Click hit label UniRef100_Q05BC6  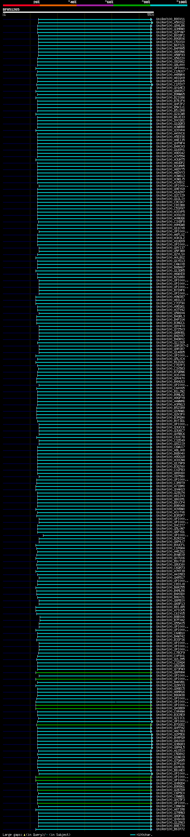pyautogui.click(x=170, y=434)
